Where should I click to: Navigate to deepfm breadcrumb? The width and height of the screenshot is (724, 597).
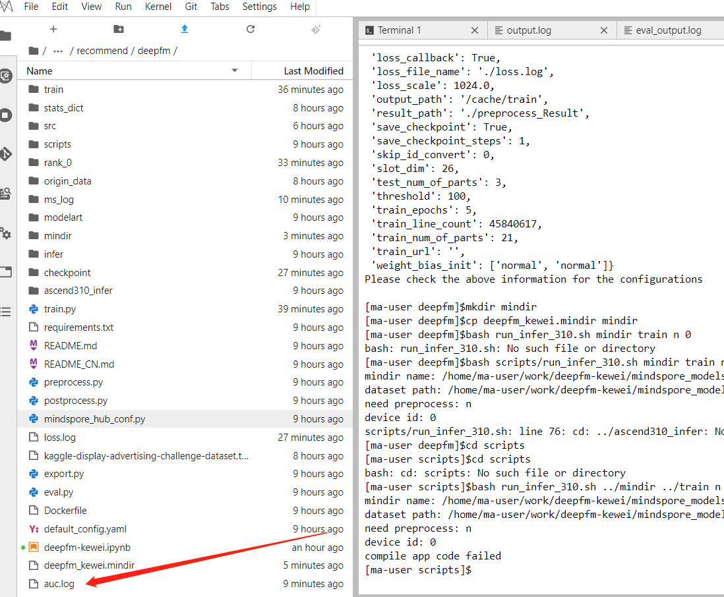tap(154, 51)
